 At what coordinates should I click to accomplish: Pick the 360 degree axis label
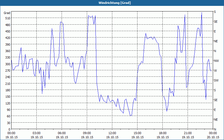click(x=8, y=51)
